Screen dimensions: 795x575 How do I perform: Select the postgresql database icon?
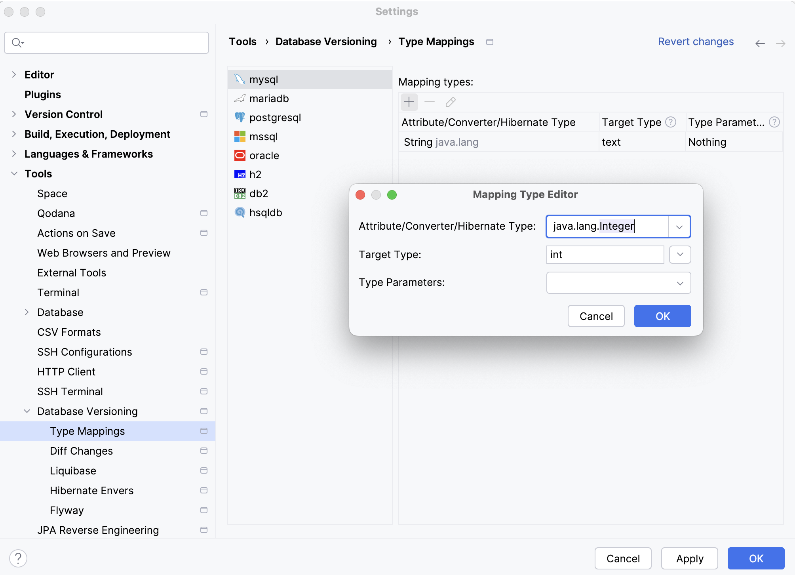240,117
